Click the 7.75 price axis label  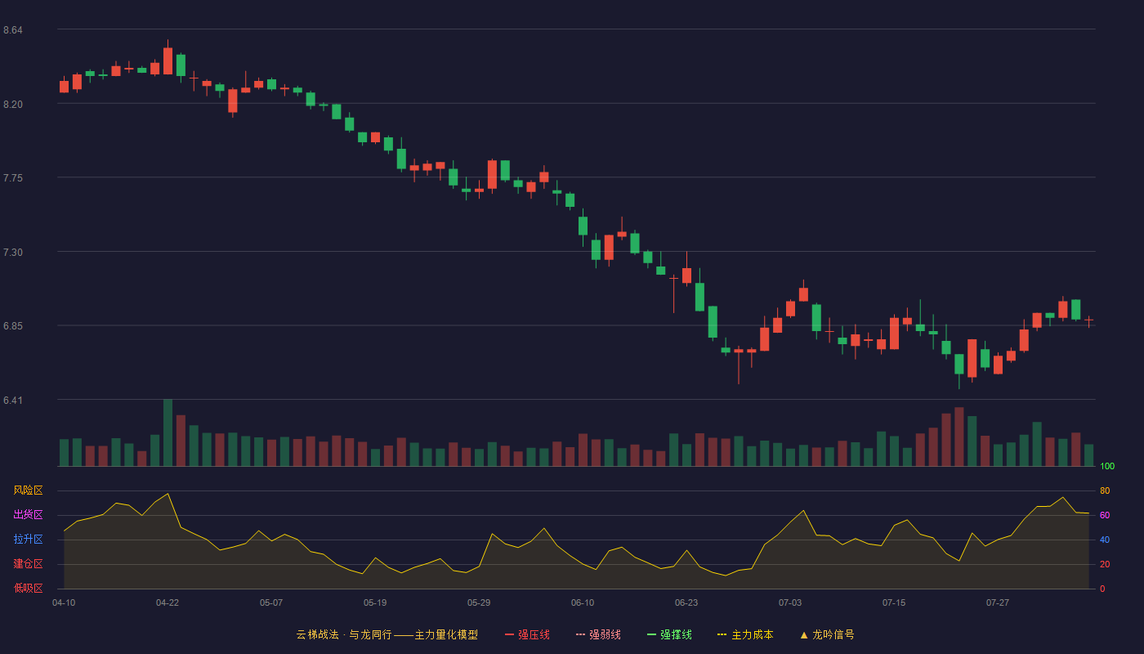(x=13, y=178)
